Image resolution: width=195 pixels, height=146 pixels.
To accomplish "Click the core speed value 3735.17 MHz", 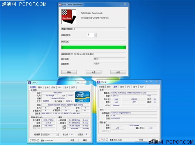I will click(49, 120).
